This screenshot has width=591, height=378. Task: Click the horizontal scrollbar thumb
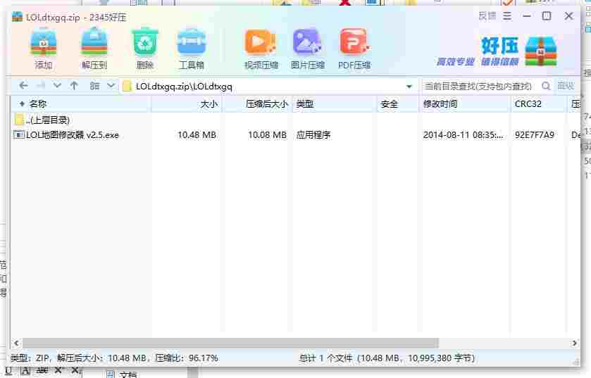[x=230, y=343]
